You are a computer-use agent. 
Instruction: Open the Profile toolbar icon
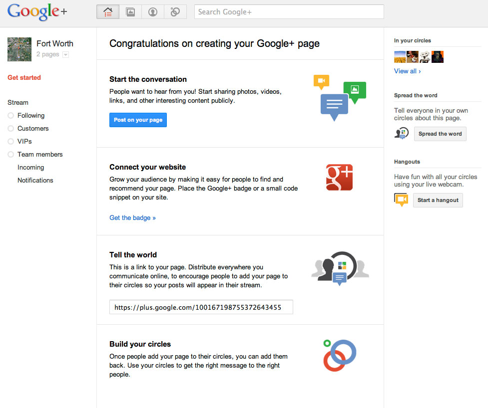pyautogui.click(x=153, y=12)
